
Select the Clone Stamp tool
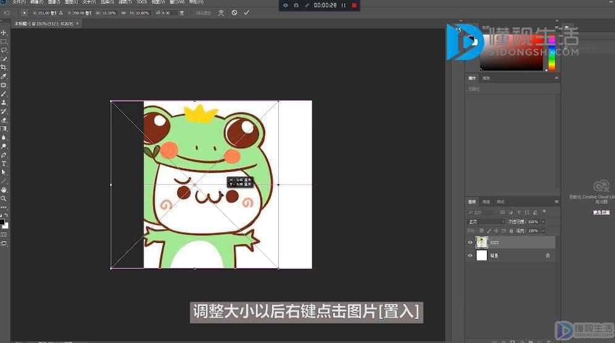point(4,103)
